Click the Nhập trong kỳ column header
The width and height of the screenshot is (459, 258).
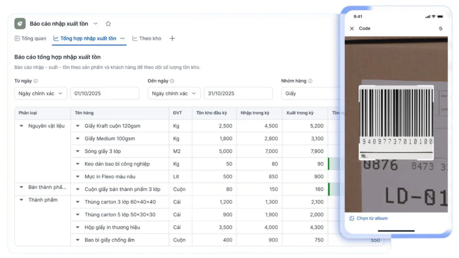260,113
